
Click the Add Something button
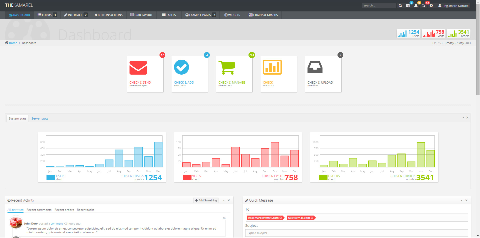206,200
